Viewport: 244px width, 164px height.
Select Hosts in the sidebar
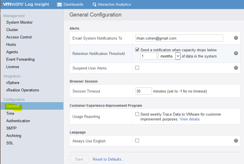pos(11,45)
